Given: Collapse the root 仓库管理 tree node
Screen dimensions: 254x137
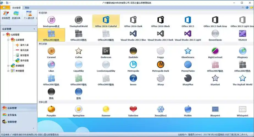Looking at the screenshot, I should point(4,35).
